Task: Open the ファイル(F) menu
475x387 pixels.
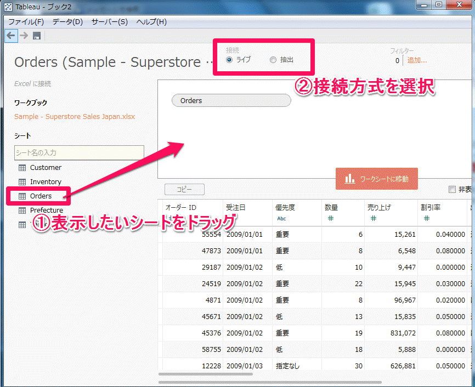Action: [26, 22]
